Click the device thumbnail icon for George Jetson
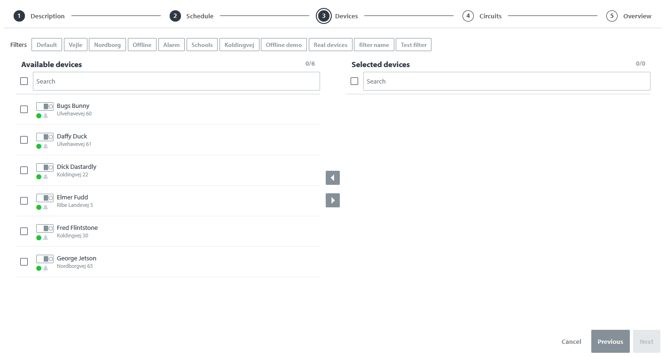This screenshot has height=357, width=666. coord(45,259)
